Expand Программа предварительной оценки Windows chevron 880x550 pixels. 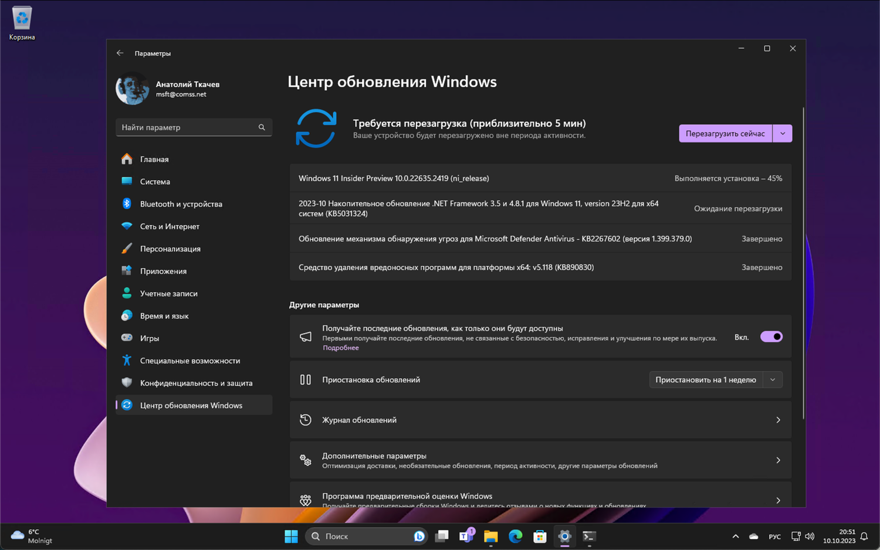click(x=778, y=500)
